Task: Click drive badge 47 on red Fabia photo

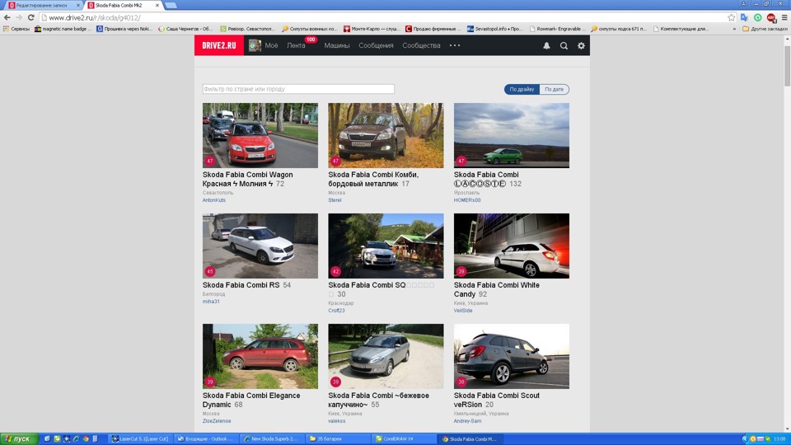Action: point(210,161)
